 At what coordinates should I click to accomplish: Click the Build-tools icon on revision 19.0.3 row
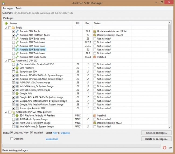[x=17, y=57]
